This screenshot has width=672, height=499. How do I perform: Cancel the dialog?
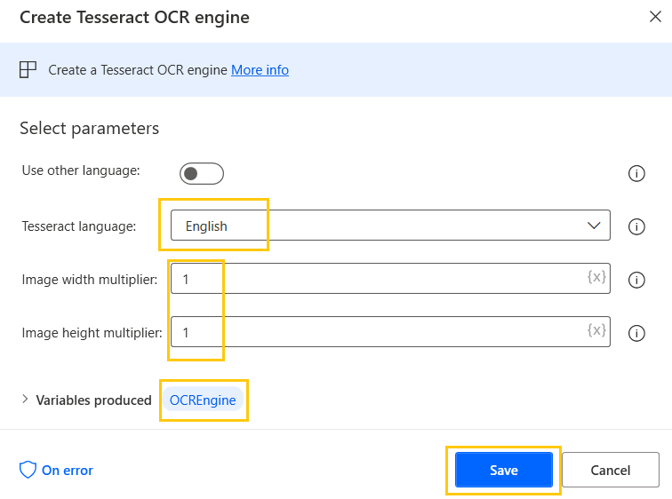point(611,470)
